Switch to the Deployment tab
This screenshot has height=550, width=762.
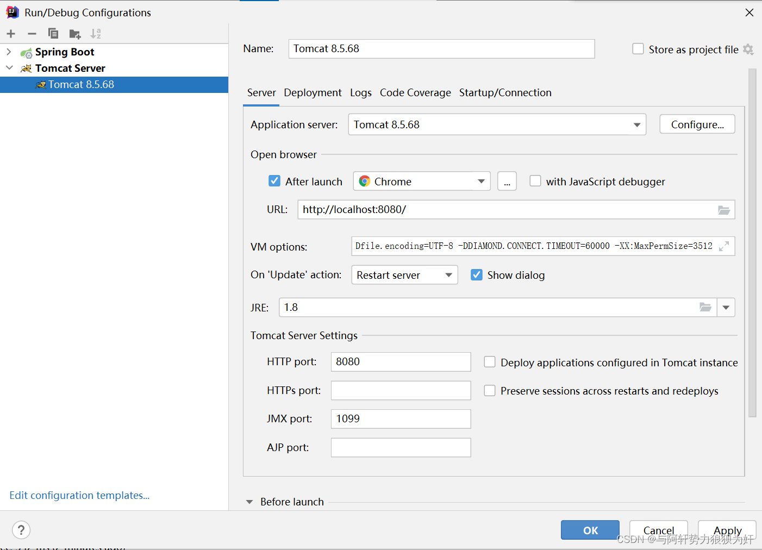tap(313, 92)
